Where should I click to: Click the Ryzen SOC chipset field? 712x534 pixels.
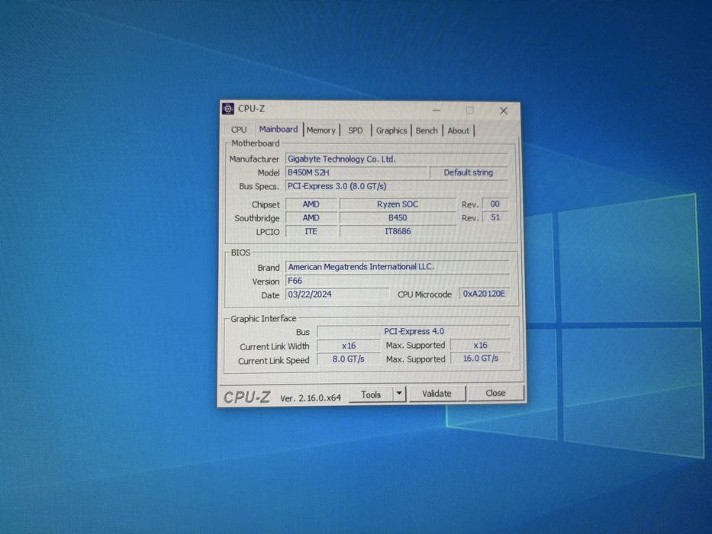(398, 204)
